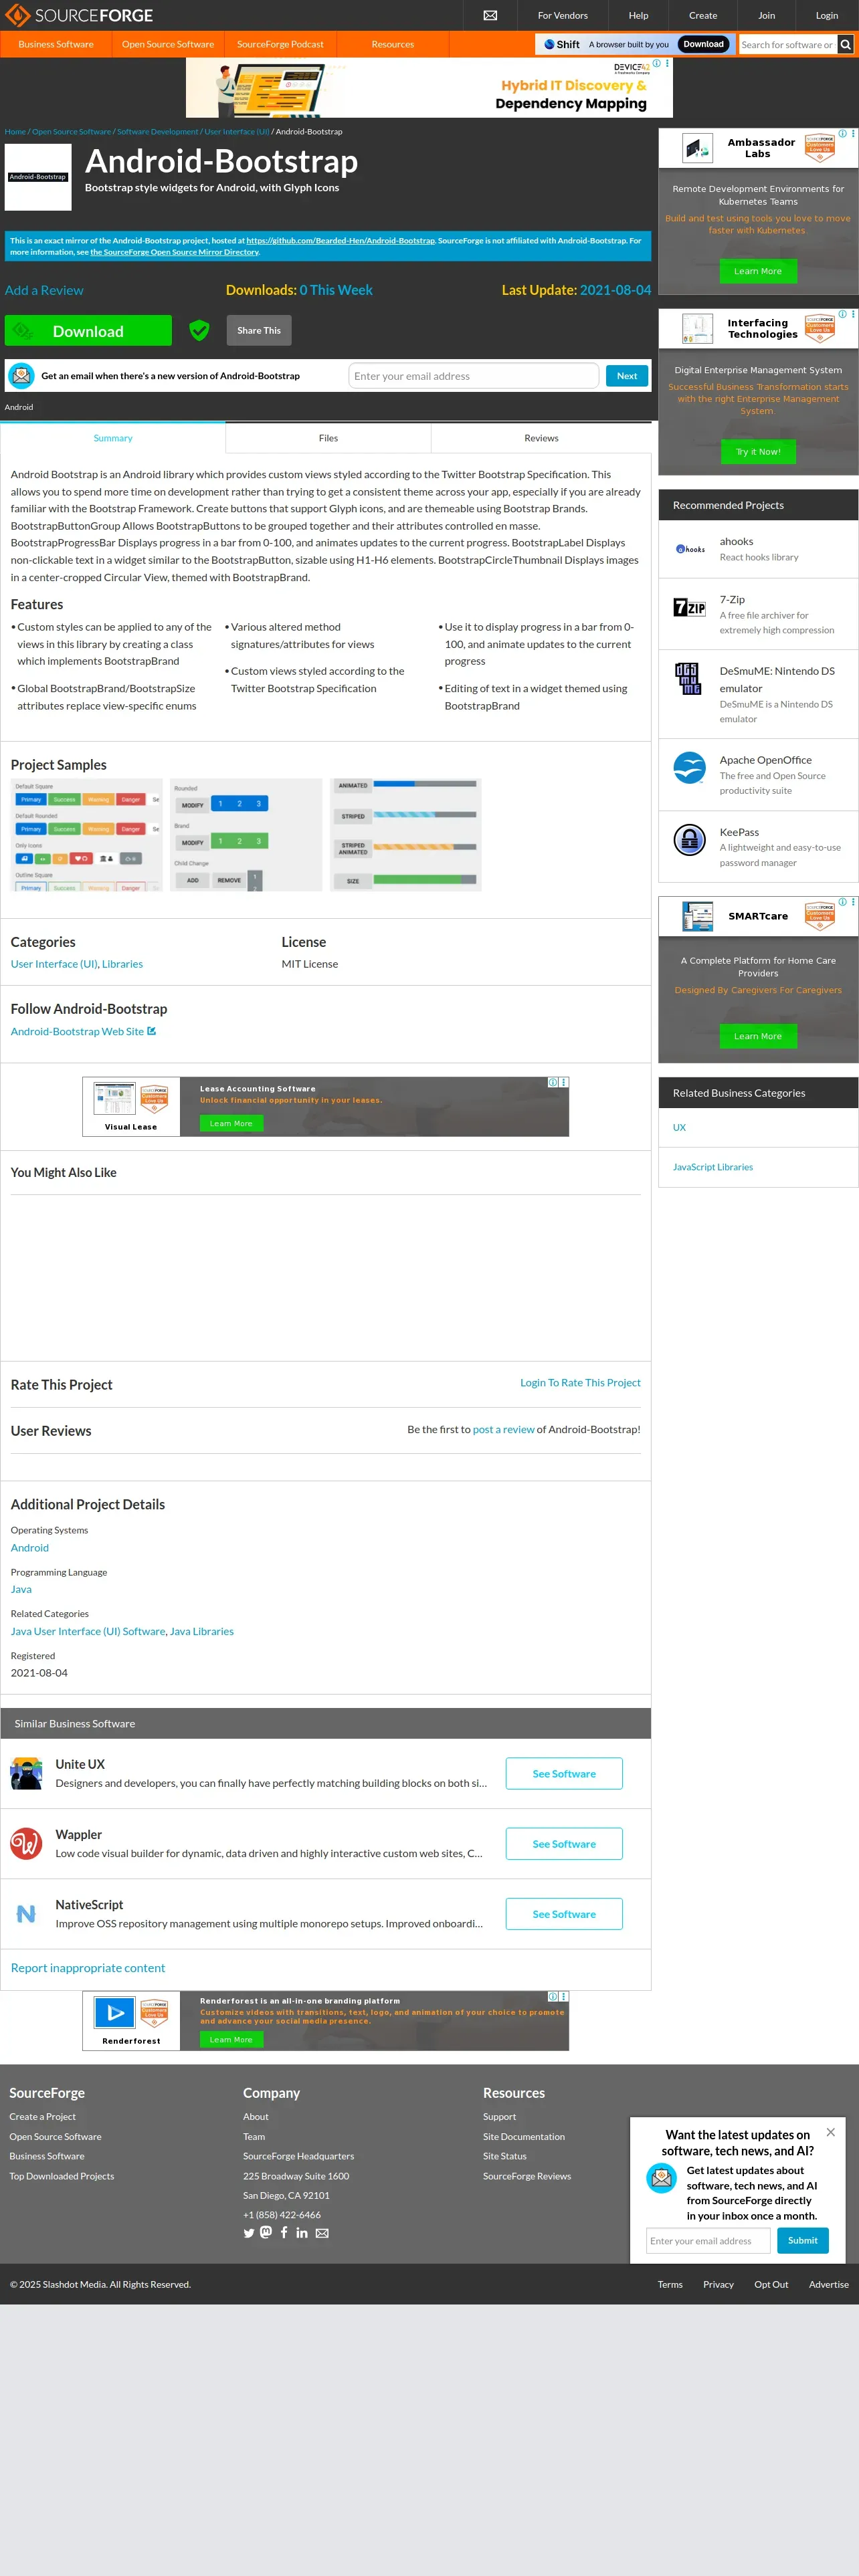
Task: Click the ahooks project icon
Action: [x=690, y=549]
